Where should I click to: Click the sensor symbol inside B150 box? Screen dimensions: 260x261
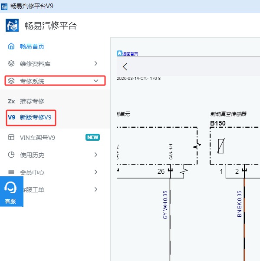point(221,146)
